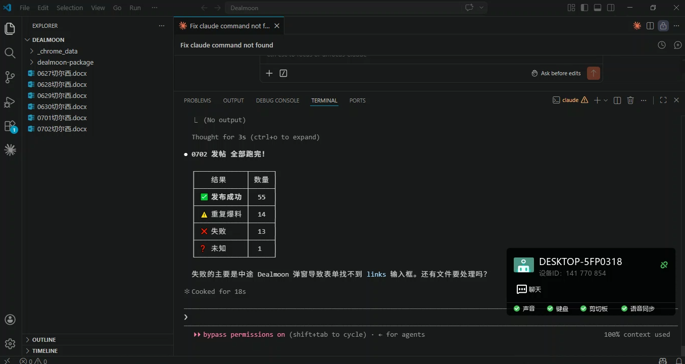Open the Copilot status icon in status bar
This screenshot has width=685, height=364.
663,361
